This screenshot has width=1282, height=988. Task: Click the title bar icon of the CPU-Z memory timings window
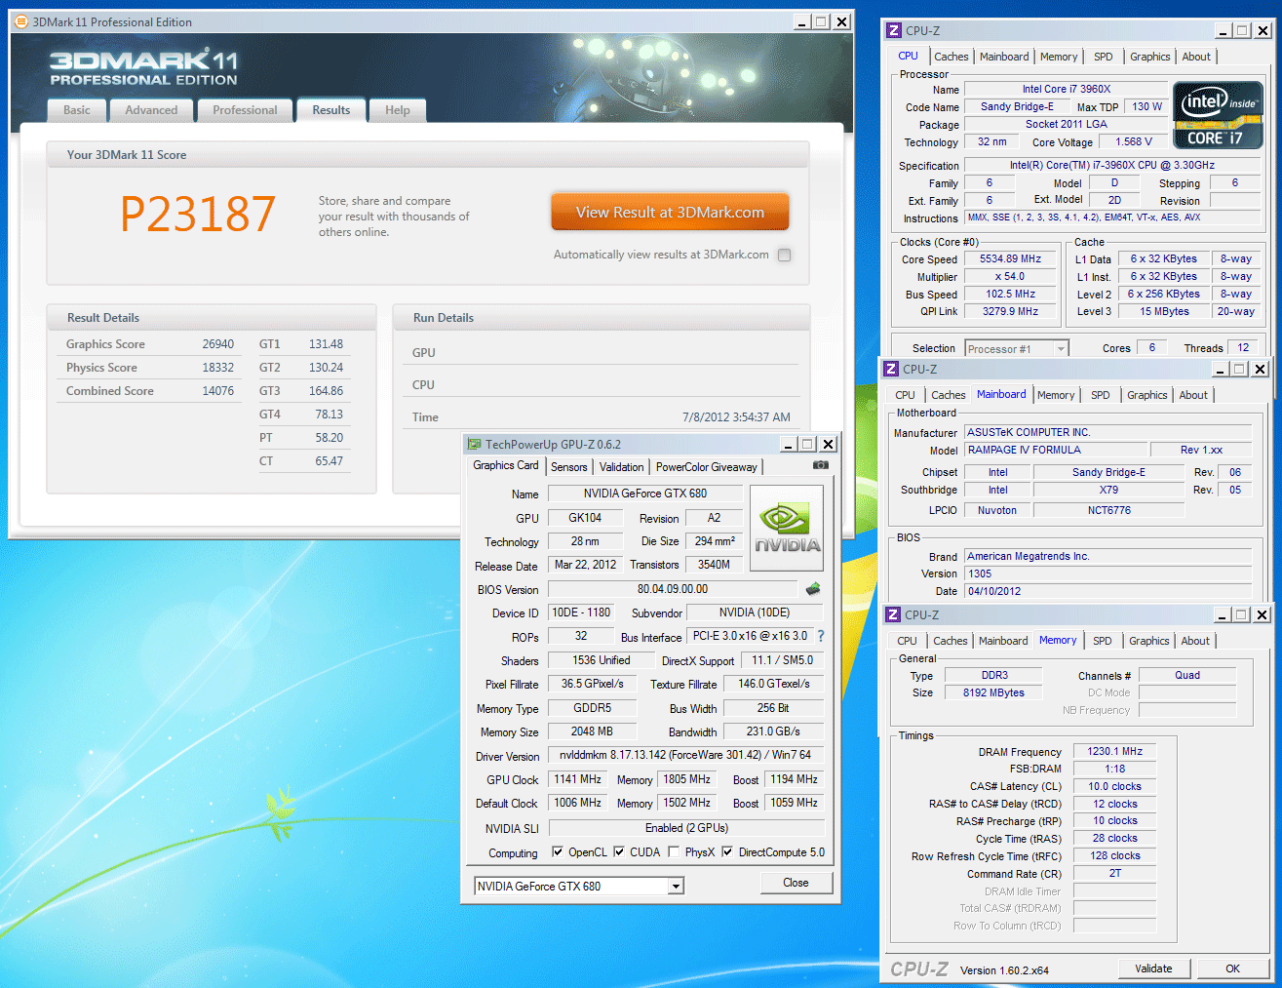click(x=893, y=614)
